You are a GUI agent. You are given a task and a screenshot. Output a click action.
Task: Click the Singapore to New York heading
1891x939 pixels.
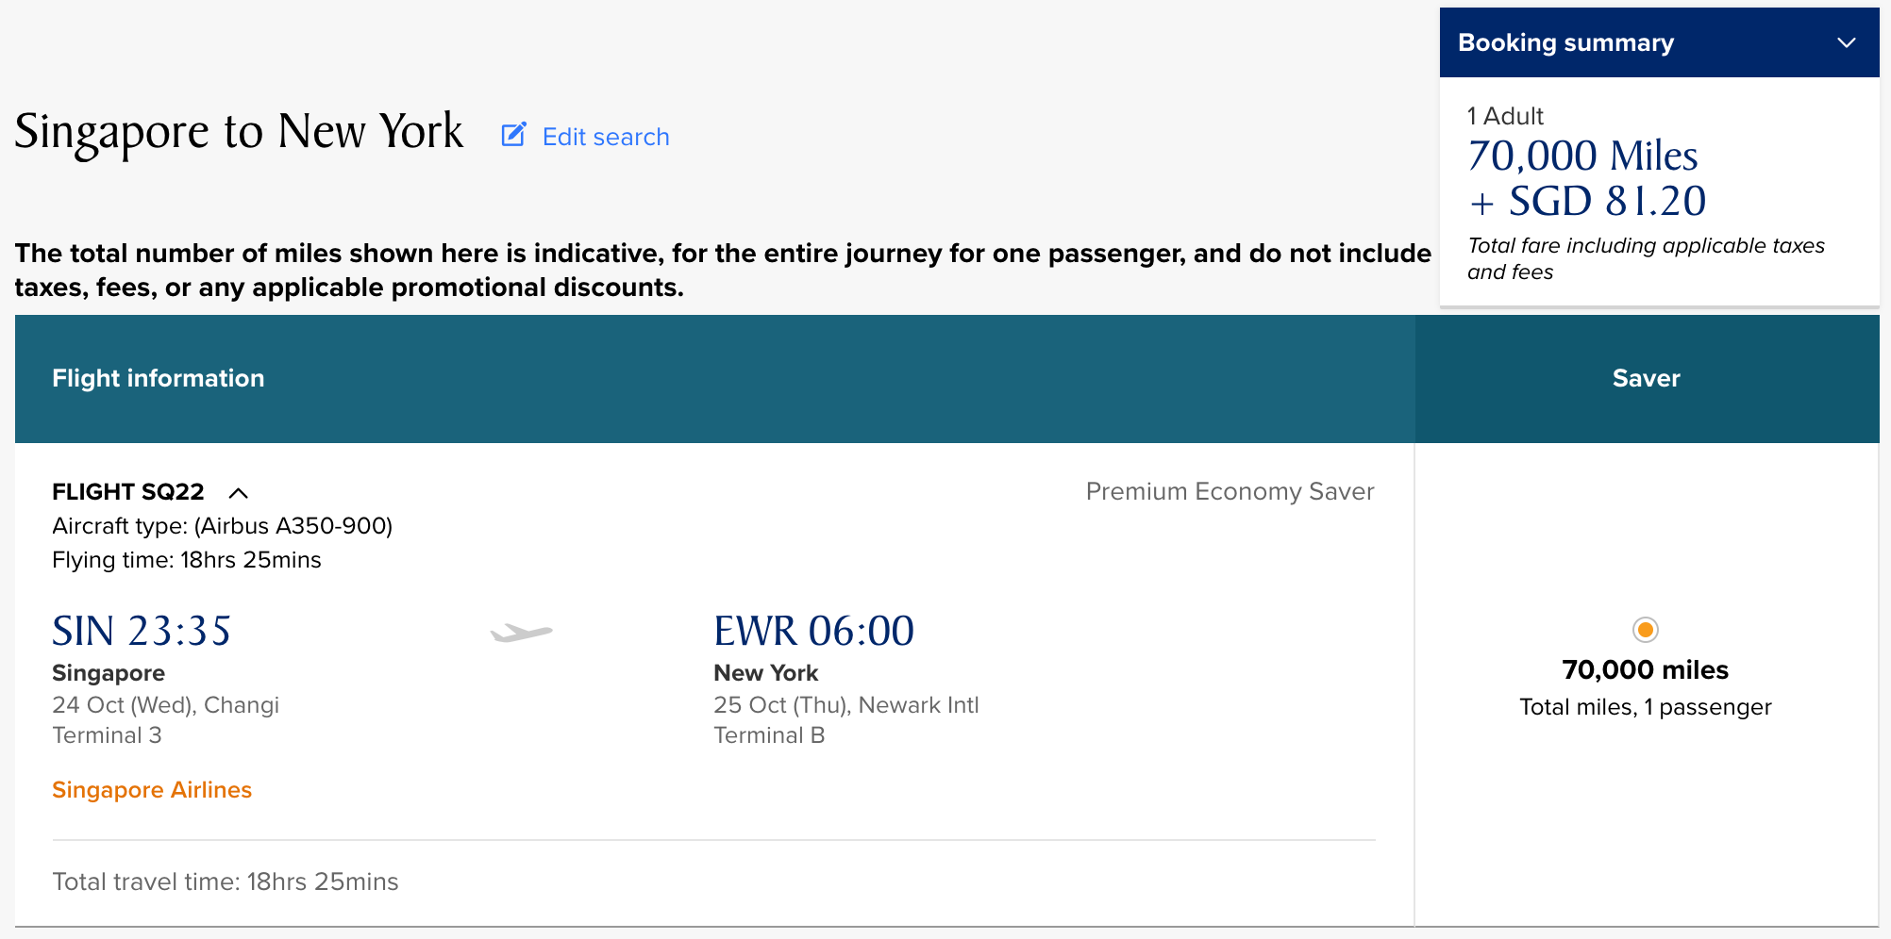tap(239, 131)
